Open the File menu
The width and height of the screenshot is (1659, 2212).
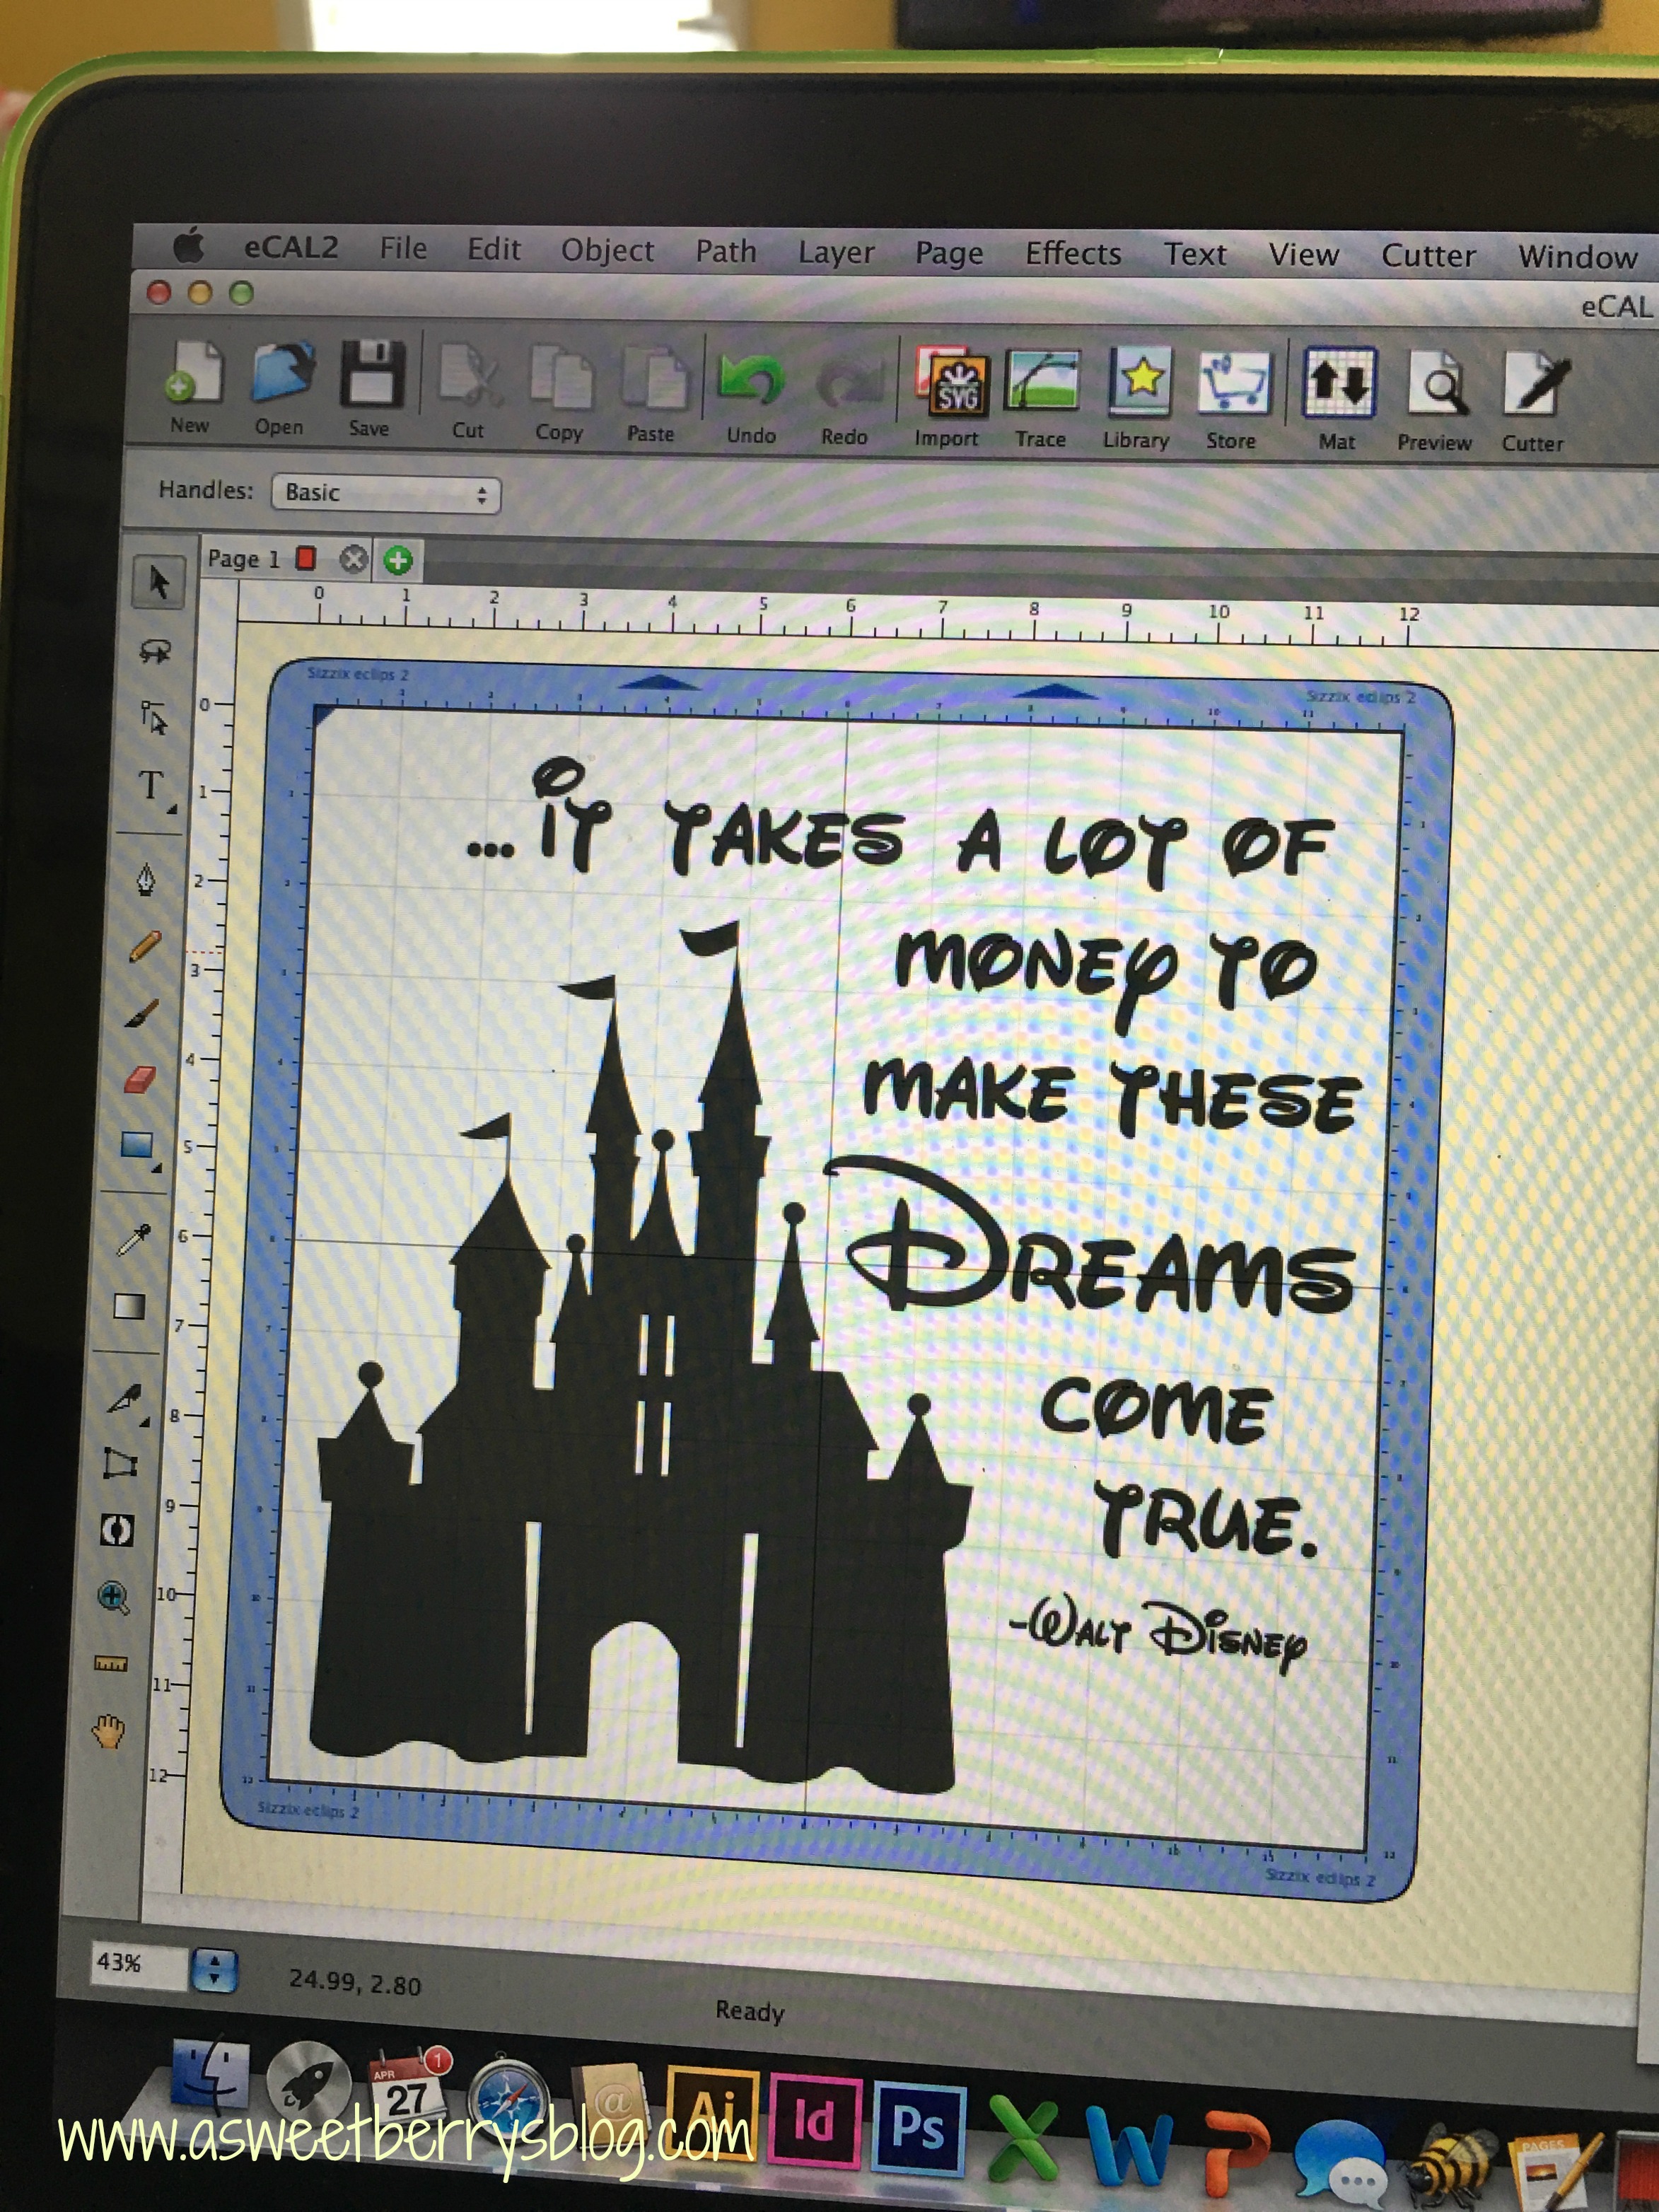tap(403, 248)
